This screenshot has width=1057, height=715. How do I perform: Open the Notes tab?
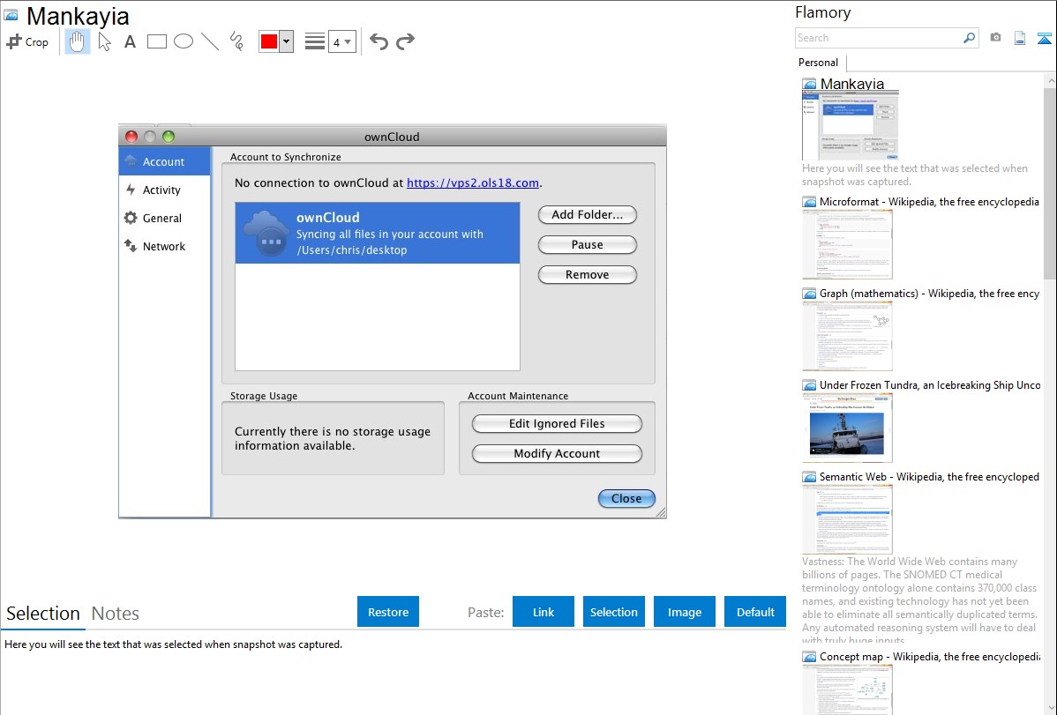tap(116, 614)
